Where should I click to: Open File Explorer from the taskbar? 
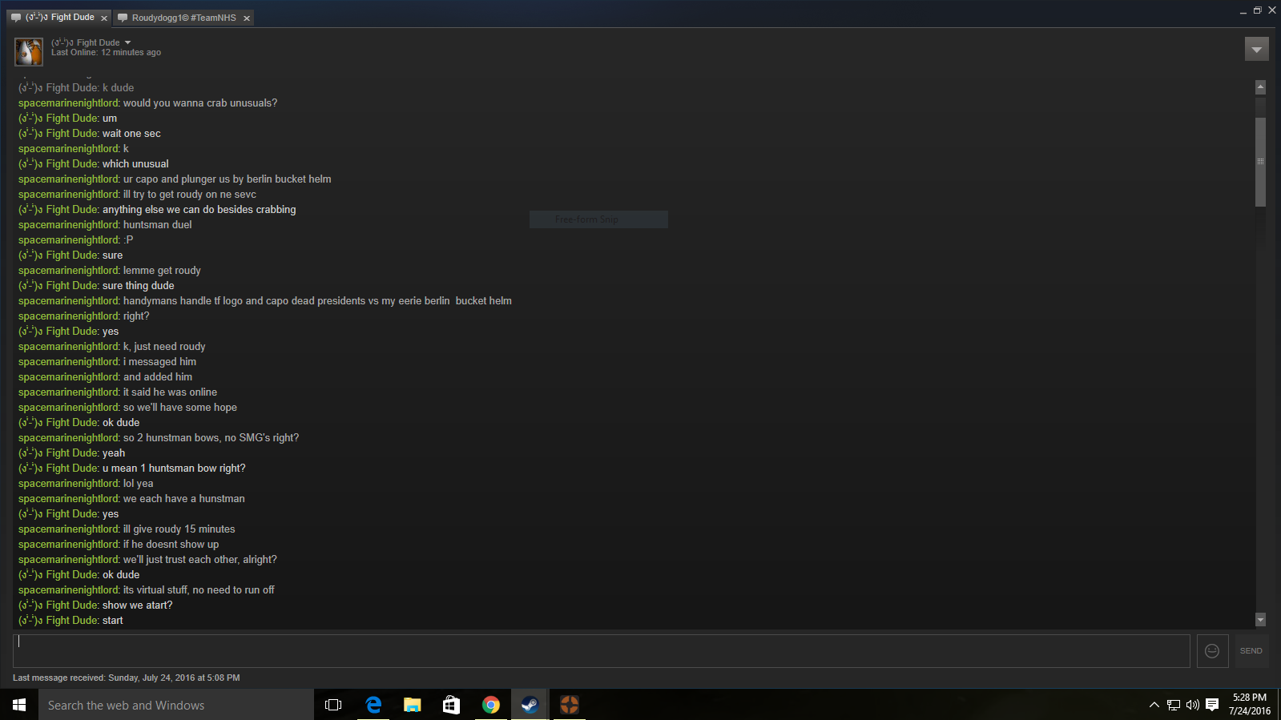tap(412, 705)
